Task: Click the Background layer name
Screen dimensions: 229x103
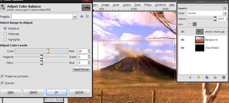Action: [x=211, y=40]
